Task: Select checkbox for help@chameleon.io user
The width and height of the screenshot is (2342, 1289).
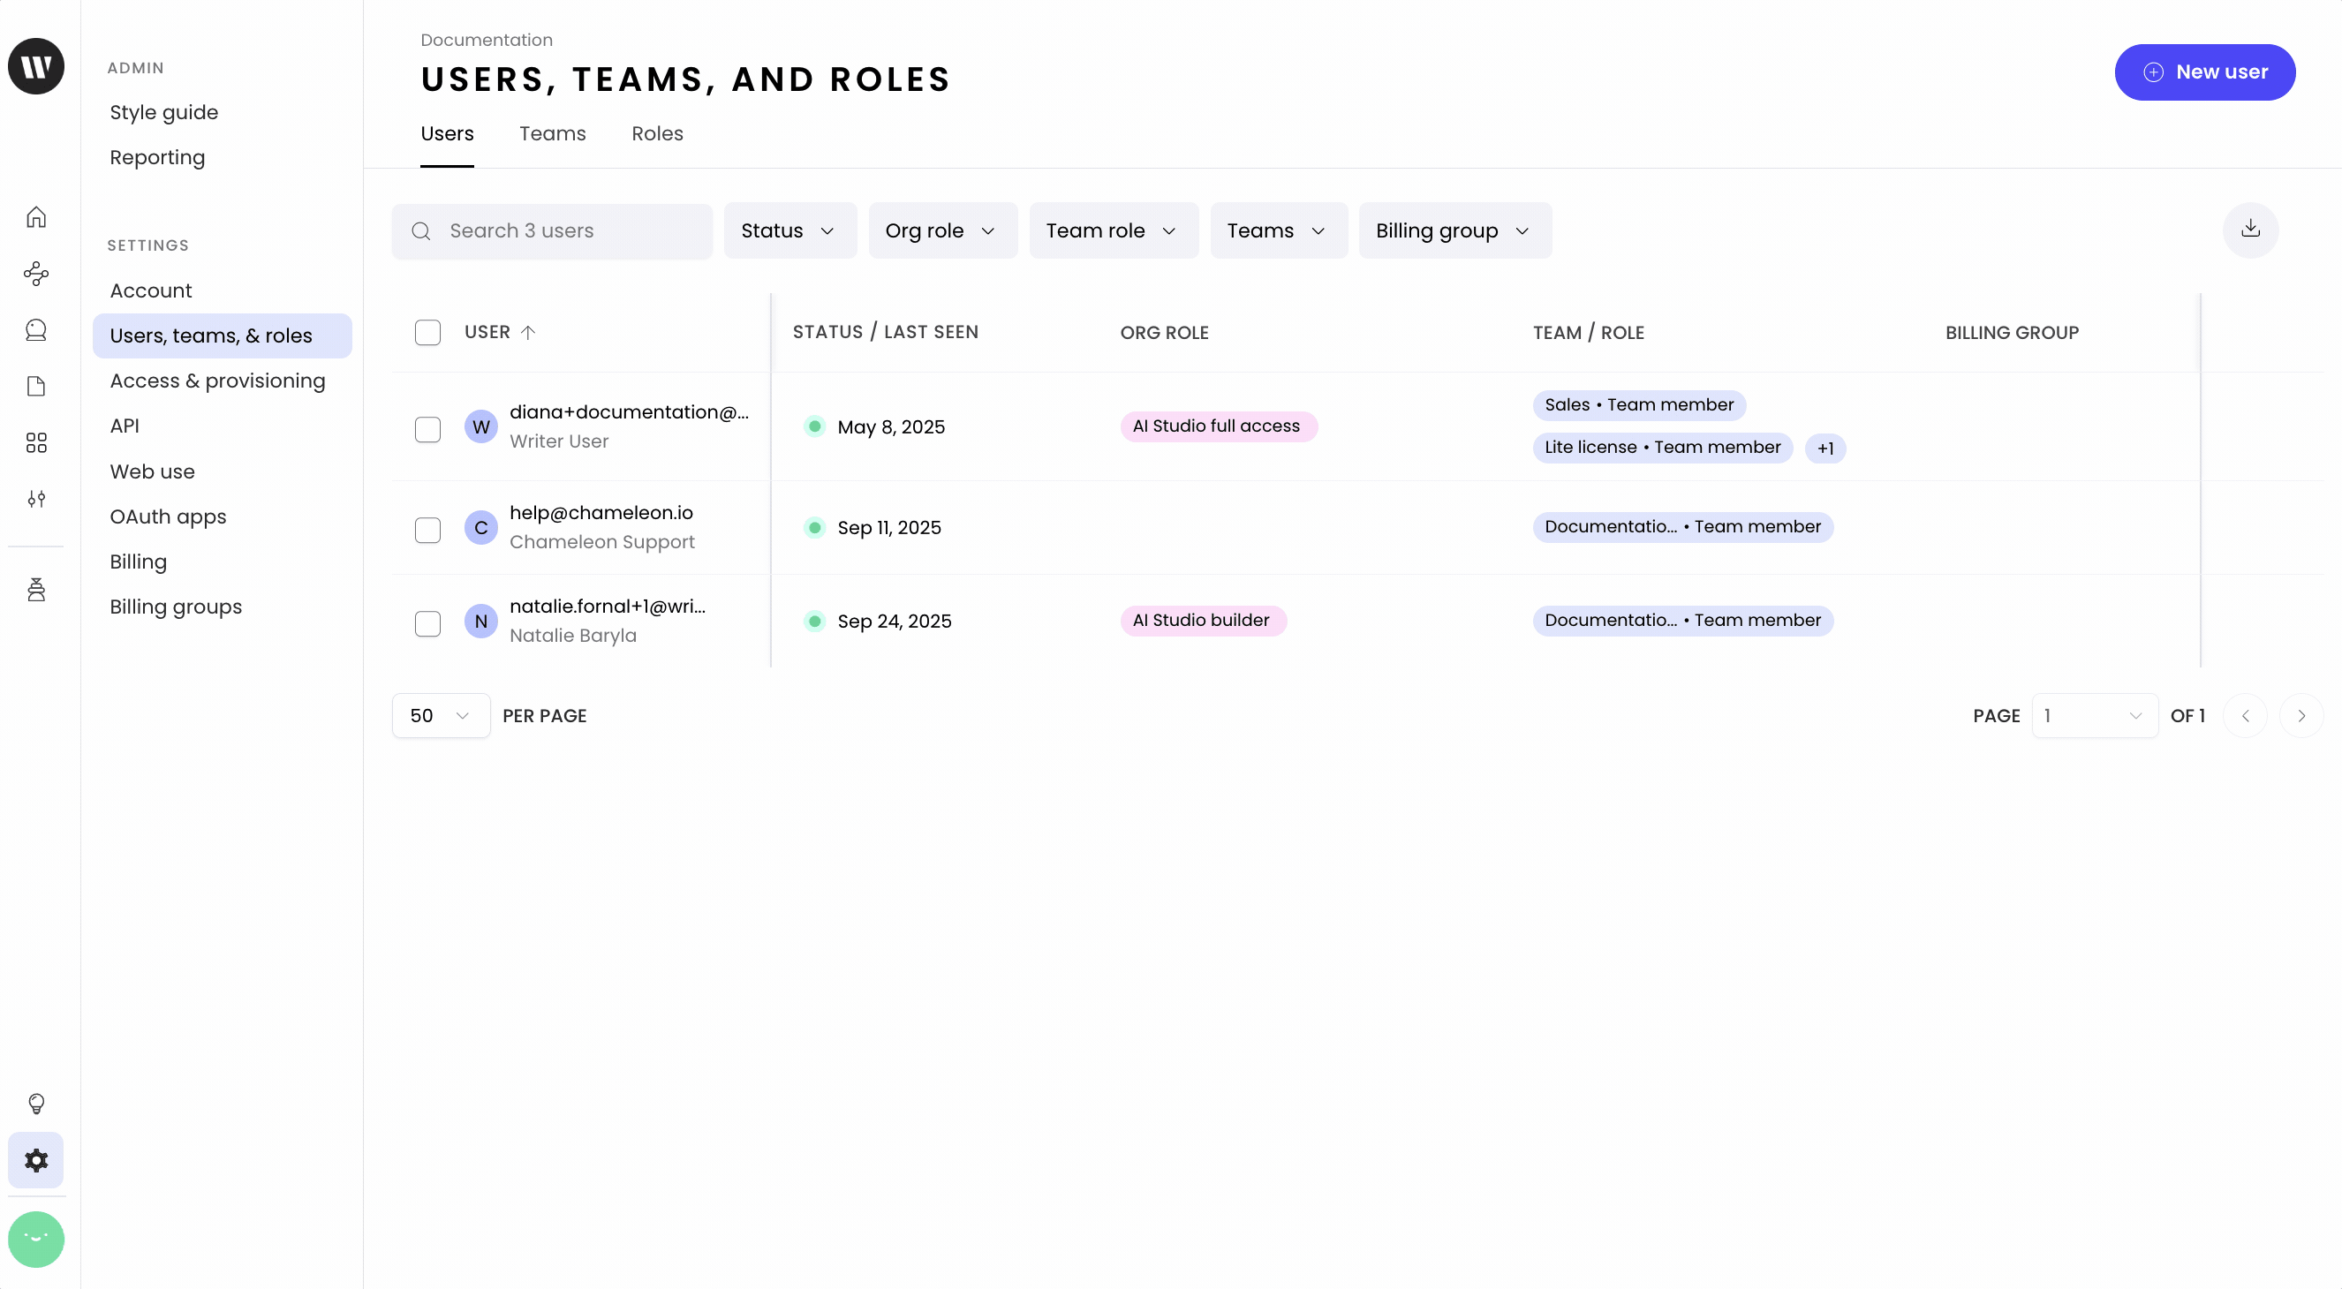Action: click(427, 530)
